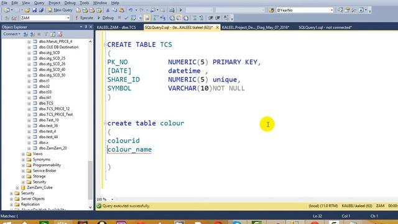
Task: Open the Window menu
Action: point(99,2)
